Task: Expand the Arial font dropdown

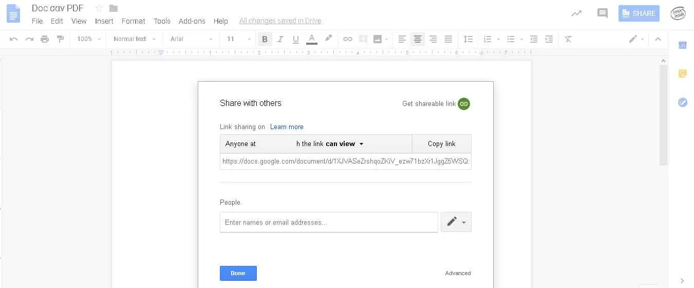Action: pyautogui.click(x=192, y=39)
